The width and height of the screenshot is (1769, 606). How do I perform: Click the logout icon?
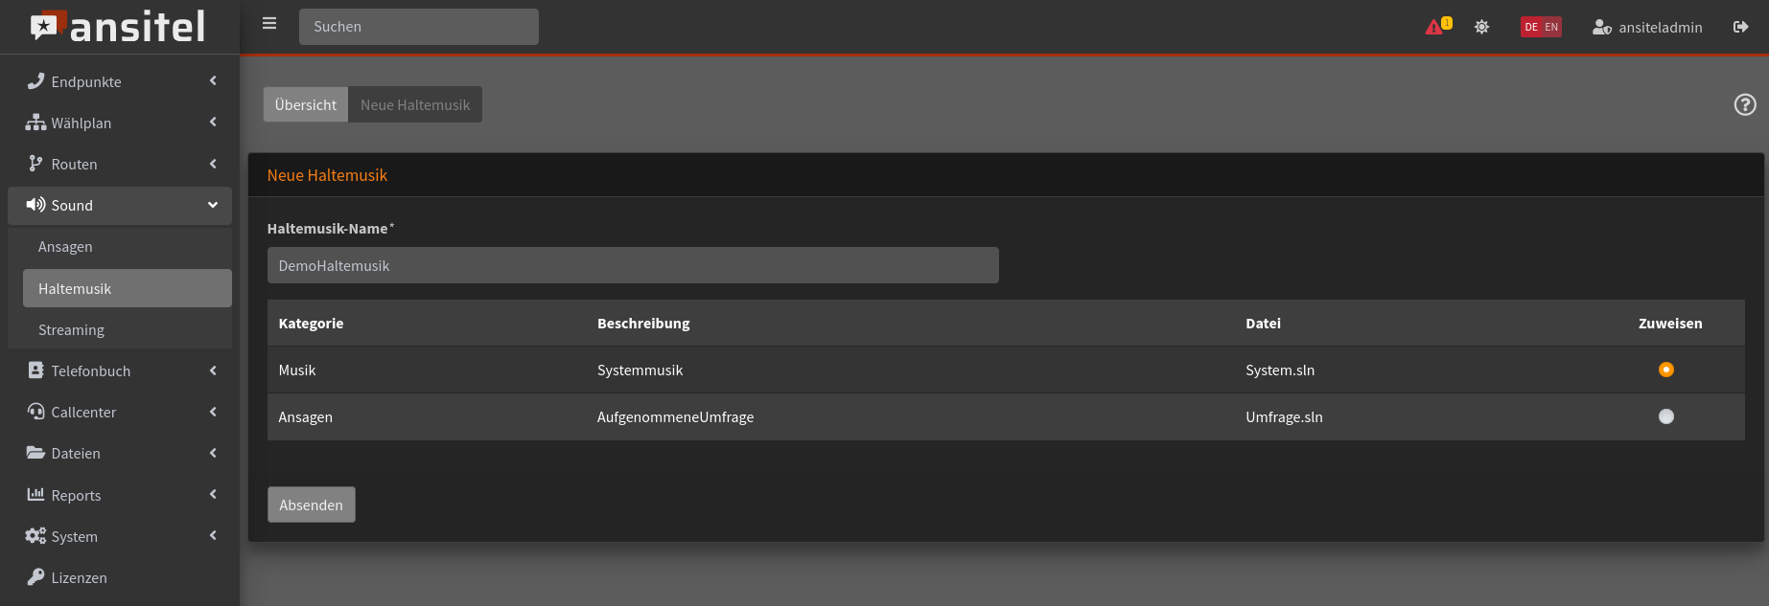1740,27
